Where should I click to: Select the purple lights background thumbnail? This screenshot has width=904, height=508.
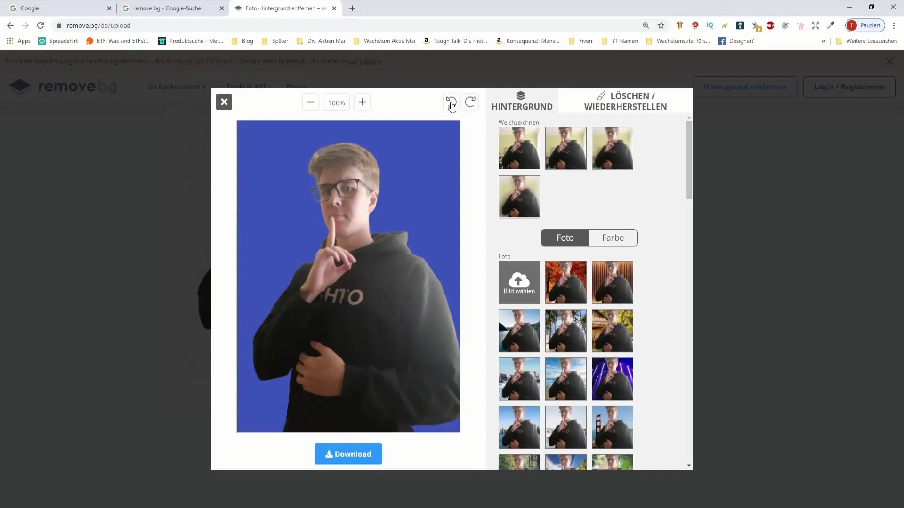tap(612, 378)
